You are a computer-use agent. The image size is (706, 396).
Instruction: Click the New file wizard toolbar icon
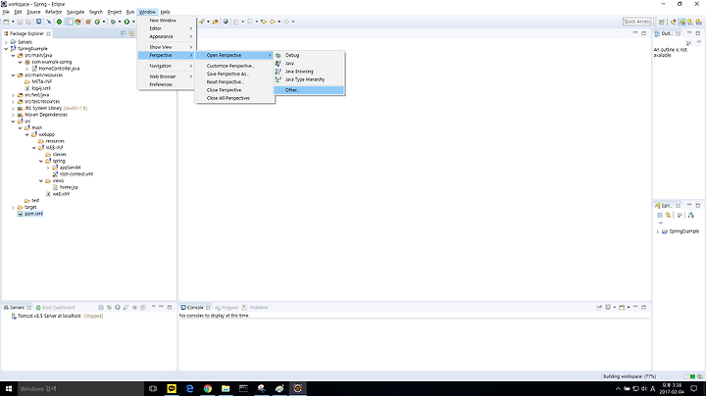[x=6, y=22]
